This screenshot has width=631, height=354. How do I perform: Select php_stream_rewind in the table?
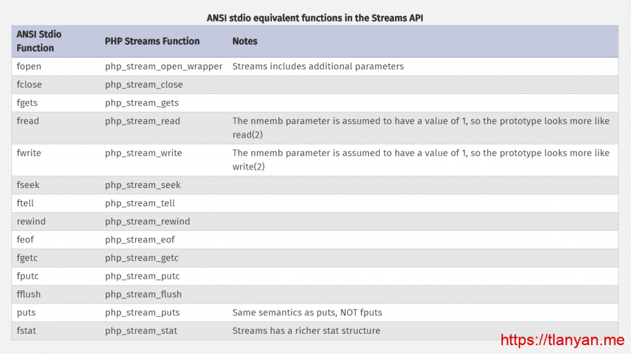pyautogui.click(x=148, y=221)
